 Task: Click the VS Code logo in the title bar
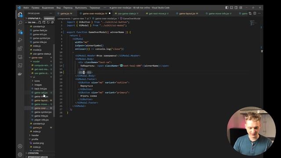pyautogui.click(x=19, y=8)
